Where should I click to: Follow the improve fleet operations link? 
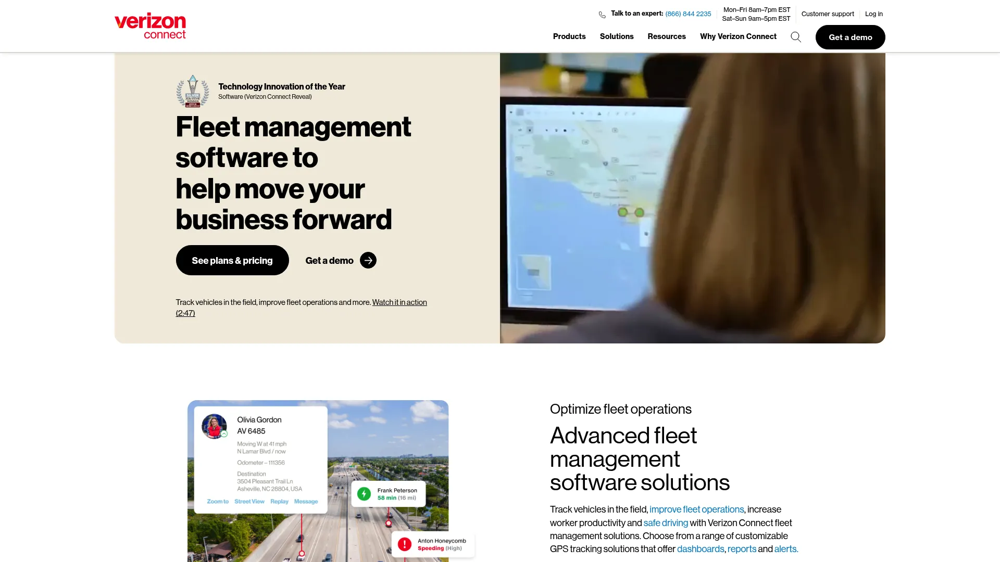coord(697,509)
